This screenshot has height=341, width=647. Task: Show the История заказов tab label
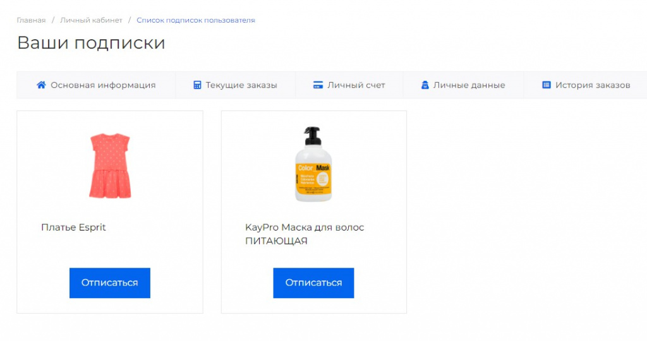[x=593, y=85]
